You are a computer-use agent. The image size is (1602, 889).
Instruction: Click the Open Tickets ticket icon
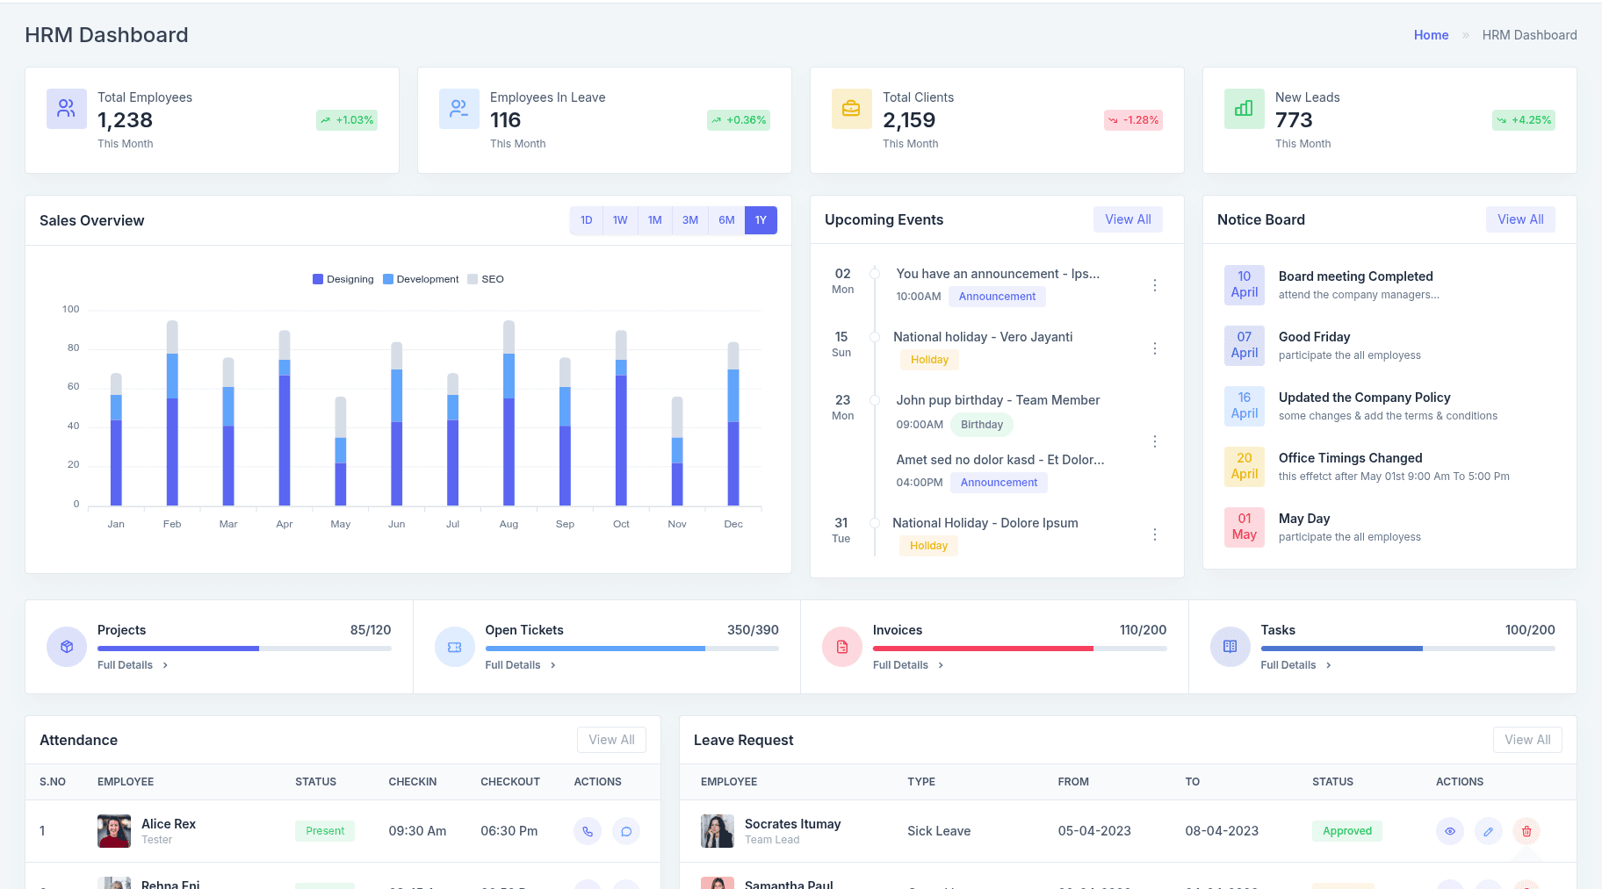[454, 647]
